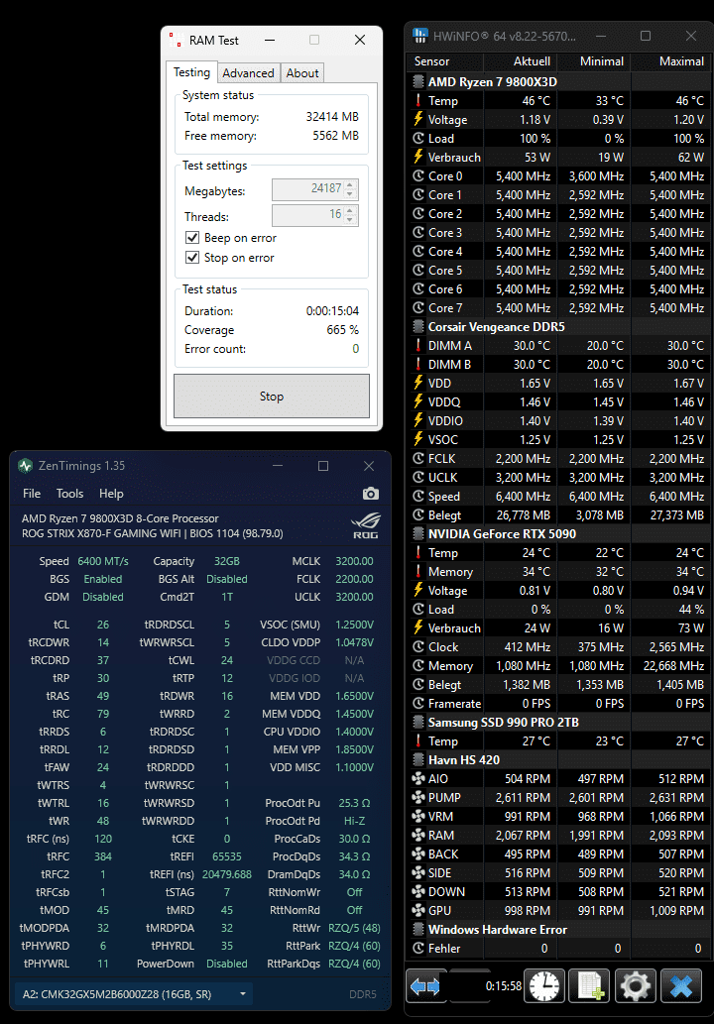Click the HWiNFO blue X close-sensors icon
714x1024 pixels.
(680, 985)
